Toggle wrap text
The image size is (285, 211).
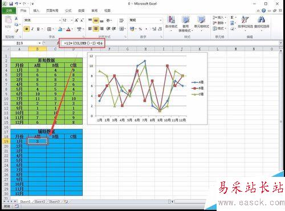(121, 20)
